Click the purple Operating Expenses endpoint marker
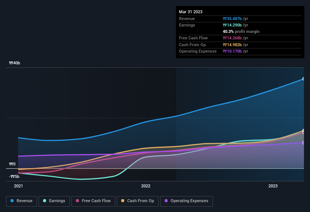310x212 pixels. pos(304,143)
